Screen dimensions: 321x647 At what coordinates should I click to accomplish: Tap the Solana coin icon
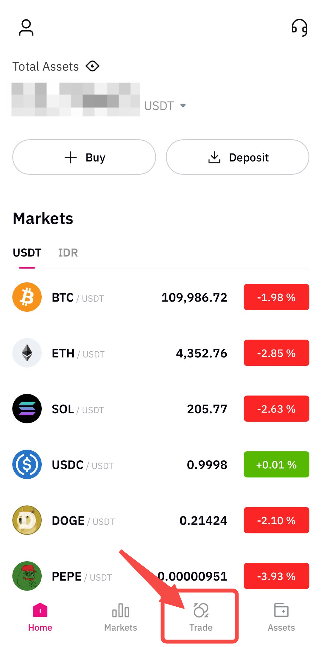27,409
